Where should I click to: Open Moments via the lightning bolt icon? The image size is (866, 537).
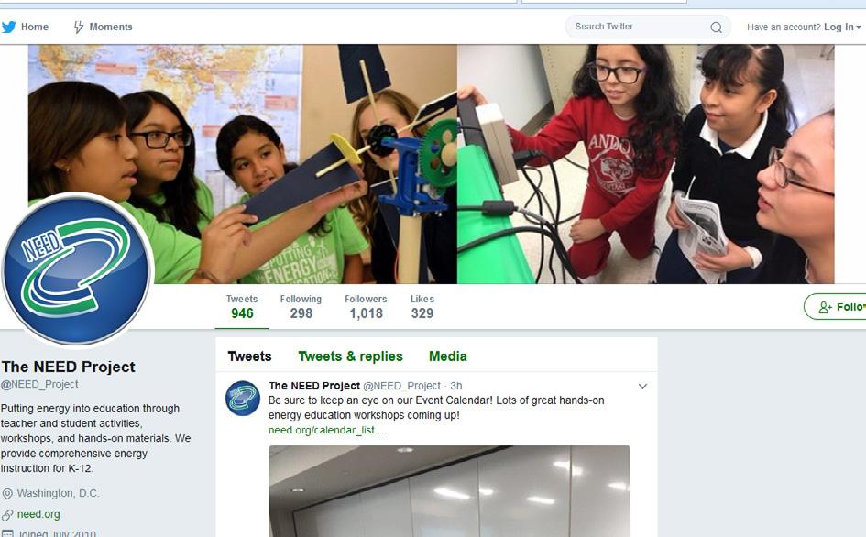pyautogui.click(x=79, y=27)
